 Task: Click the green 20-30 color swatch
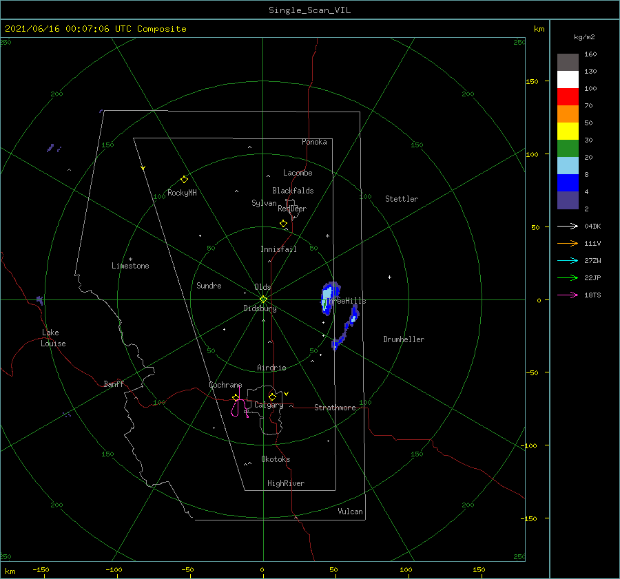click(x=568, y=149)
